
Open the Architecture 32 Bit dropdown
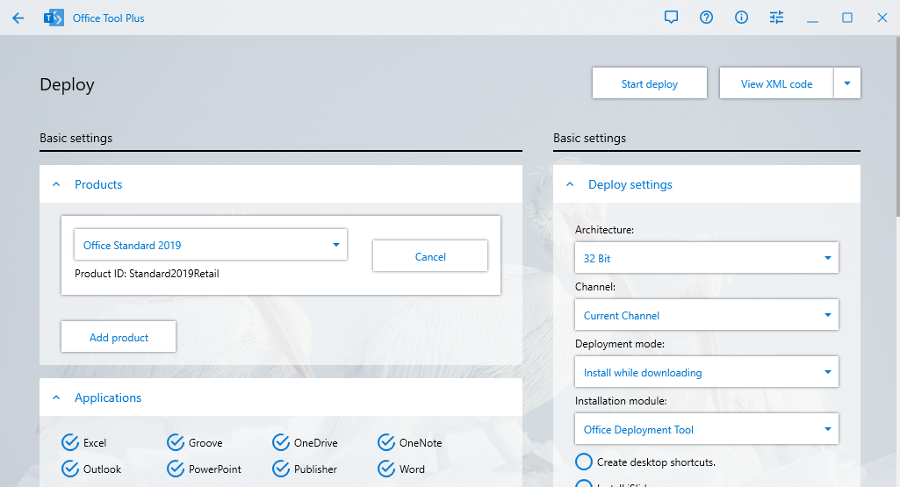click(x=707, y=258)
